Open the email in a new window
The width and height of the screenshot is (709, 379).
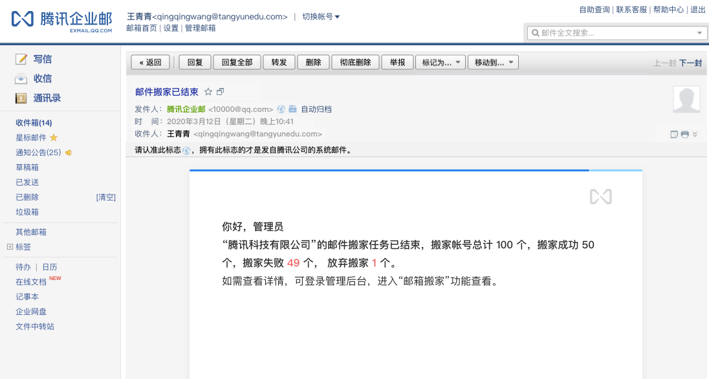click(220, 92)
